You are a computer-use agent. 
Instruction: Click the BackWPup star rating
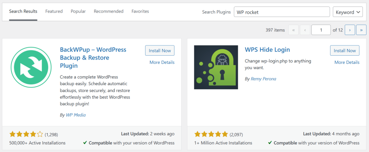pos(26,134)
